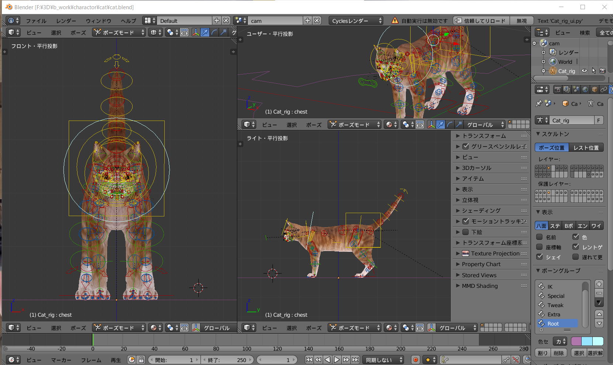Open the Render properties camera tab

558,90
